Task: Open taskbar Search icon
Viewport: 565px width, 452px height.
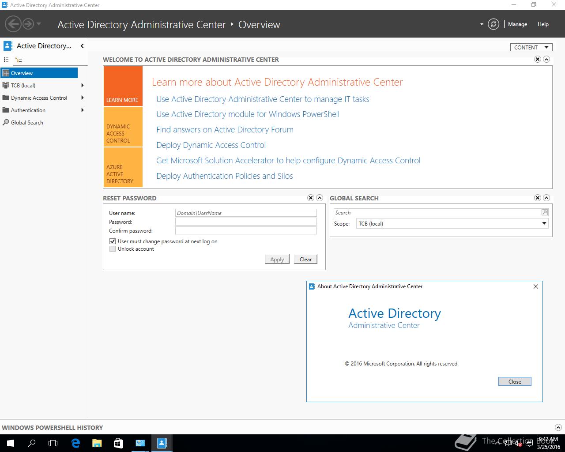Action: point(32,443)
